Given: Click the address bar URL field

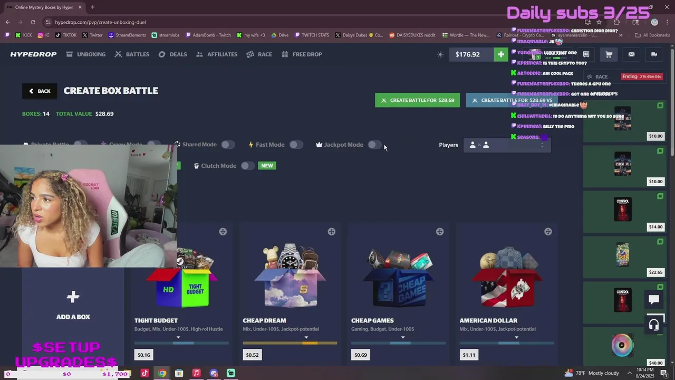Looking at the screenshot, I should 311,22.
